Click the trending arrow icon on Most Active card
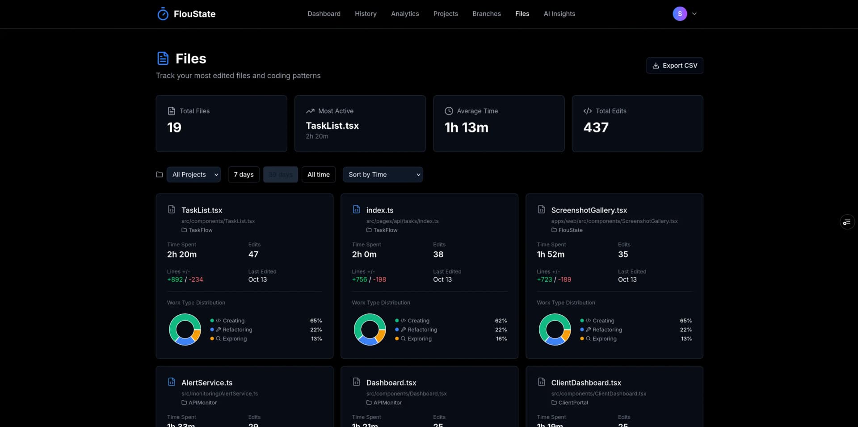858x427 pixels. 311,111
